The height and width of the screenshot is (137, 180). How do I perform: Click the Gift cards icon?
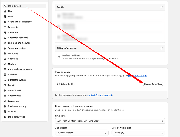click(5, 59)
